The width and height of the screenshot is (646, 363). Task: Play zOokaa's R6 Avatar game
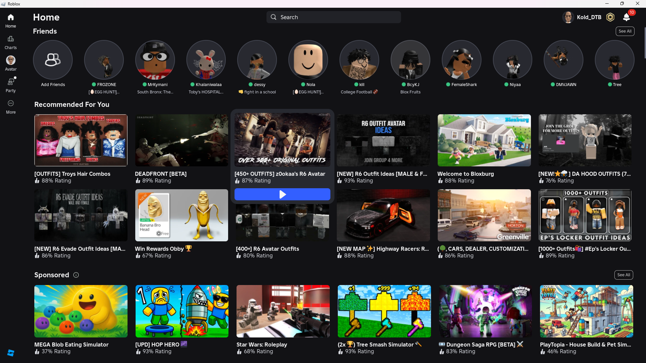coord(282,194)
